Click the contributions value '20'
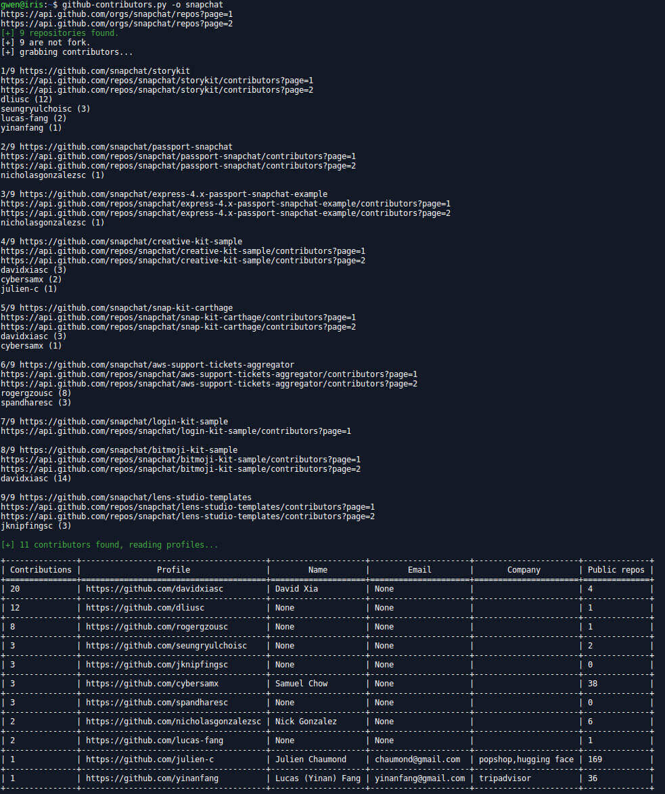Viewport: 665px width, 794px height. [15, 589]
